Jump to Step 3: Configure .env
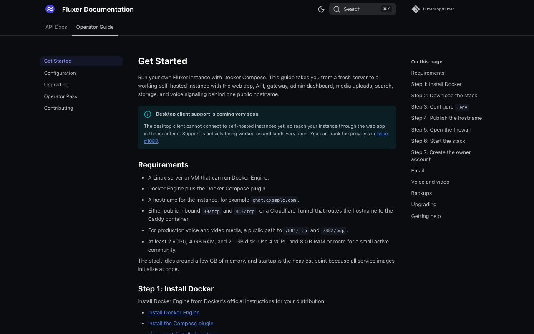The width and height of the screenshot is (534, 334). [440, 107]
